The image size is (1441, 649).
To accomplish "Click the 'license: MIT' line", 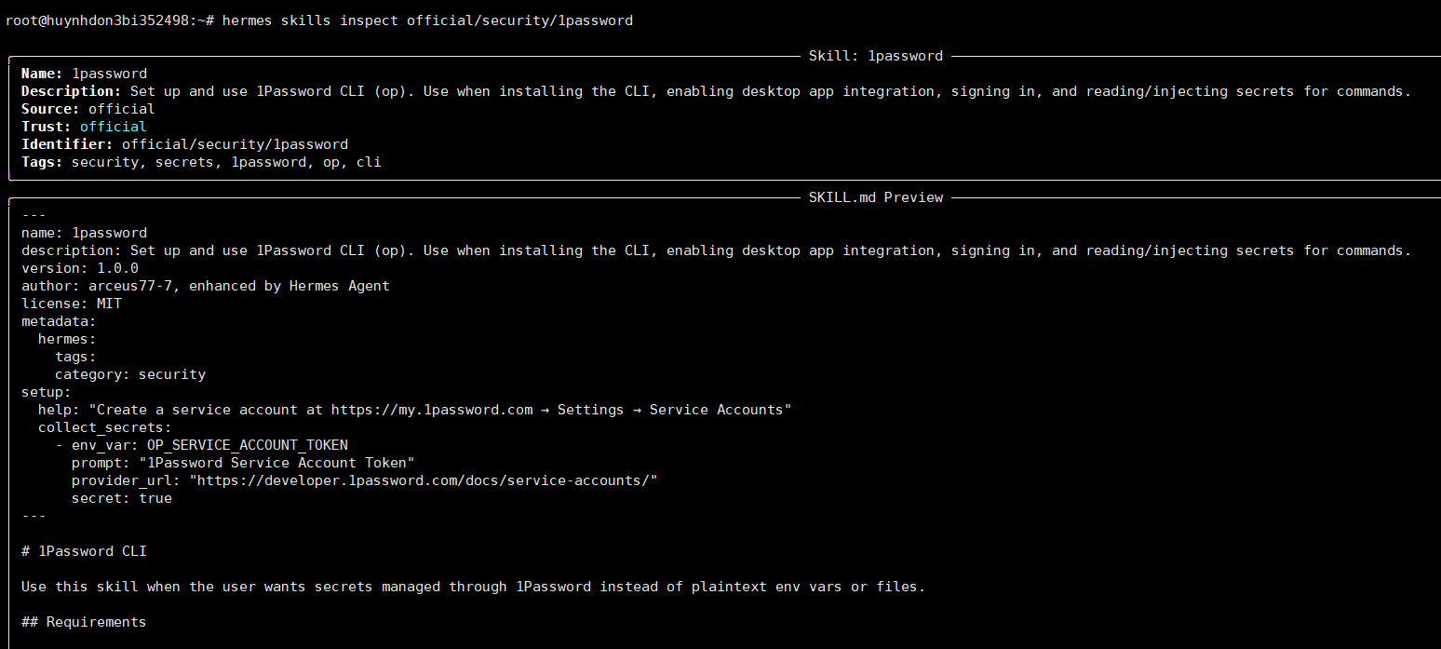I will (72, 304).
